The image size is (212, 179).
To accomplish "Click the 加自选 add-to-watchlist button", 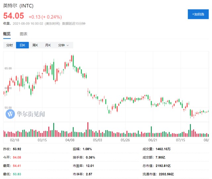I will click(198, 14).
